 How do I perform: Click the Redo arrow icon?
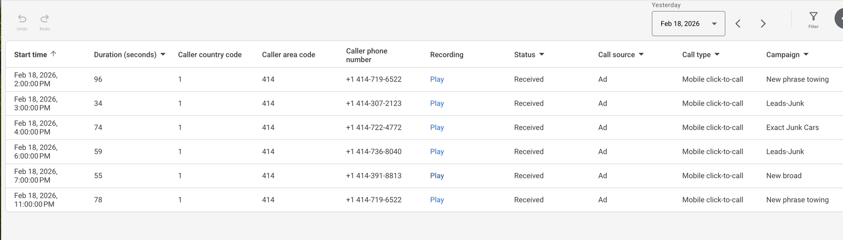pyautogui.click(x=44, y=19)
